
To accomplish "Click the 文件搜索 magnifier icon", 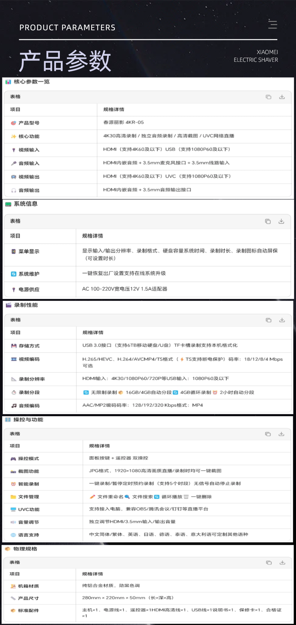I will 127,497.
